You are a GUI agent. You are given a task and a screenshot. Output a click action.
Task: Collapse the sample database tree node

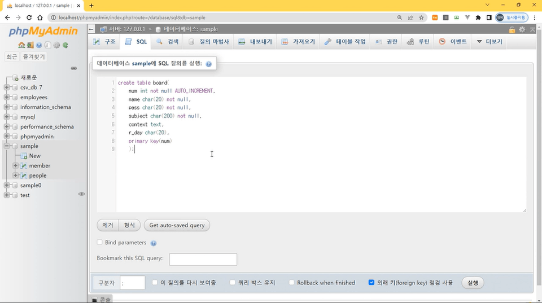pos(7,146)
